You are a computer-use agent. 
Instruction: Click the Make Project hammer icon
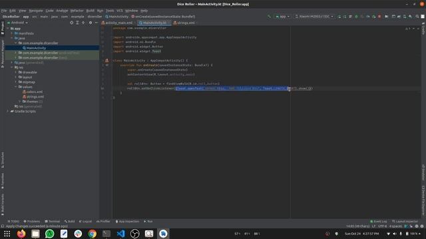tap(269, 17)
